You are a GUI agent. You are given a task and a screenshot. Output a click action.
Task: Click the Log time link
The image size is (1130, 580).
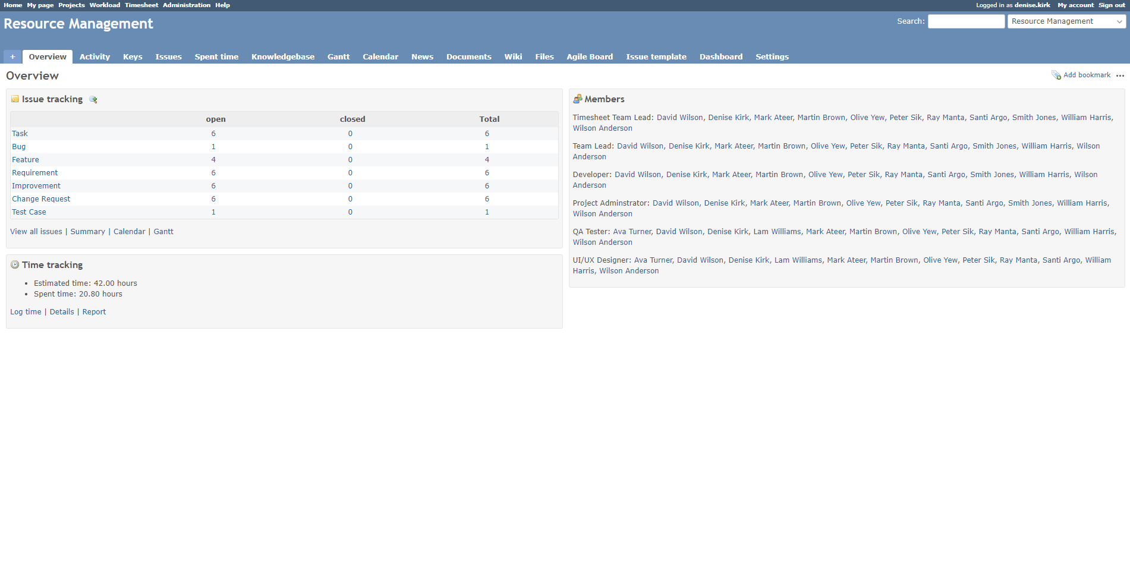[x=26, y=312]
